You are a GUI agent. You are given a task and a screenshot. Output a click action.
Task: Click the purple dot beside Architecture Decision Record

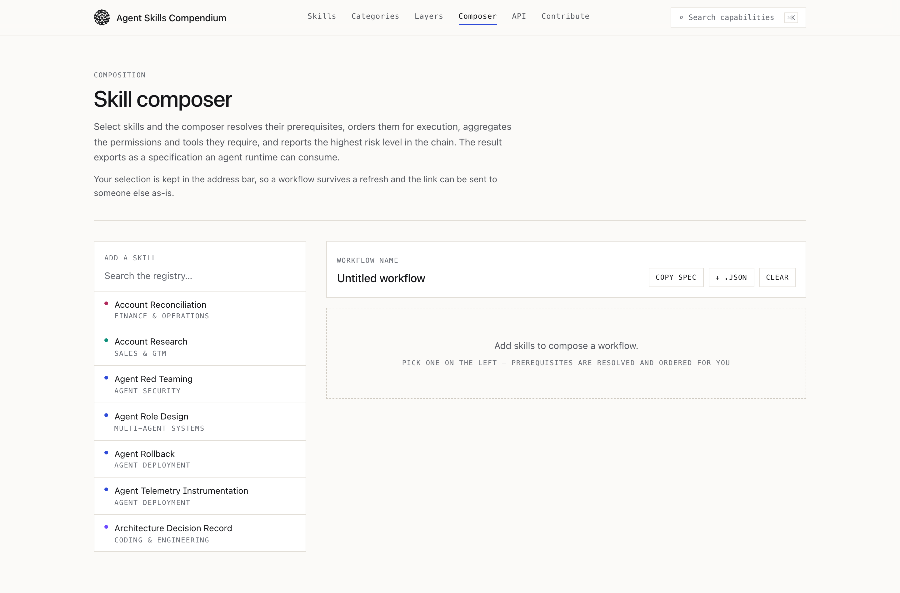(106, 527)
